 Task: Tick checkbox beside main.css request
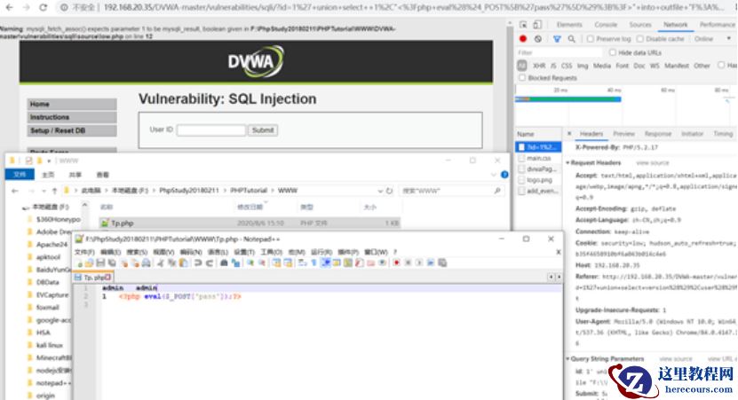521,159
